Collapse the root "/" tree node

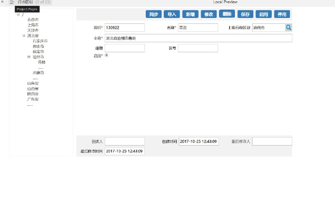point(18,15)
